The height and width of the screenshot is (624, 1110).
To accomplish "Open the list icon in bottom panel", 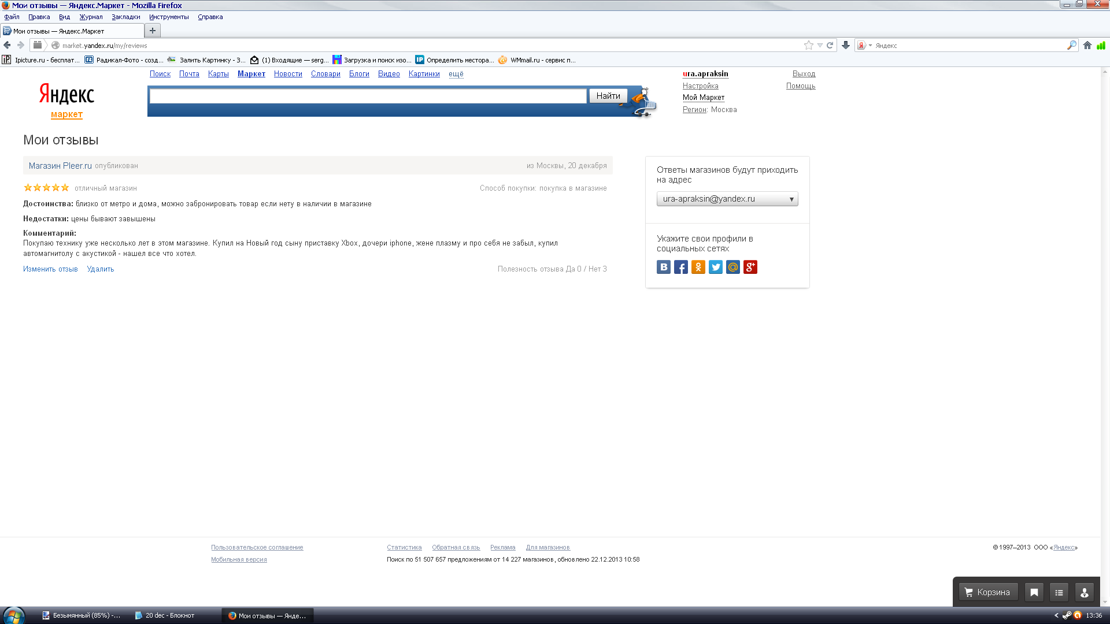I will [1059, 592].
